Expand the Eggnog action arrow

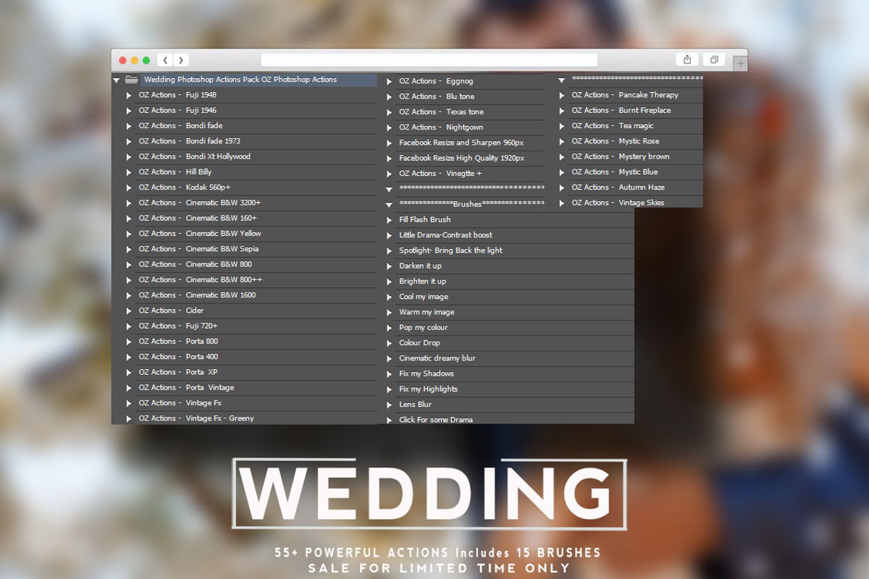pos(390,82)
